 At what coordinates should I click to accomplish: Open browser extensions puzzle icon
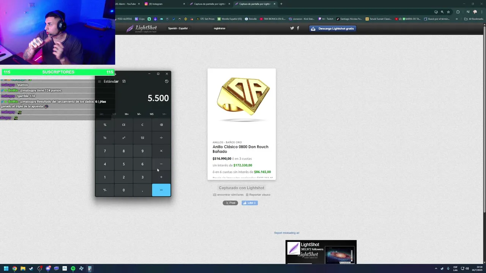point(458,12)
